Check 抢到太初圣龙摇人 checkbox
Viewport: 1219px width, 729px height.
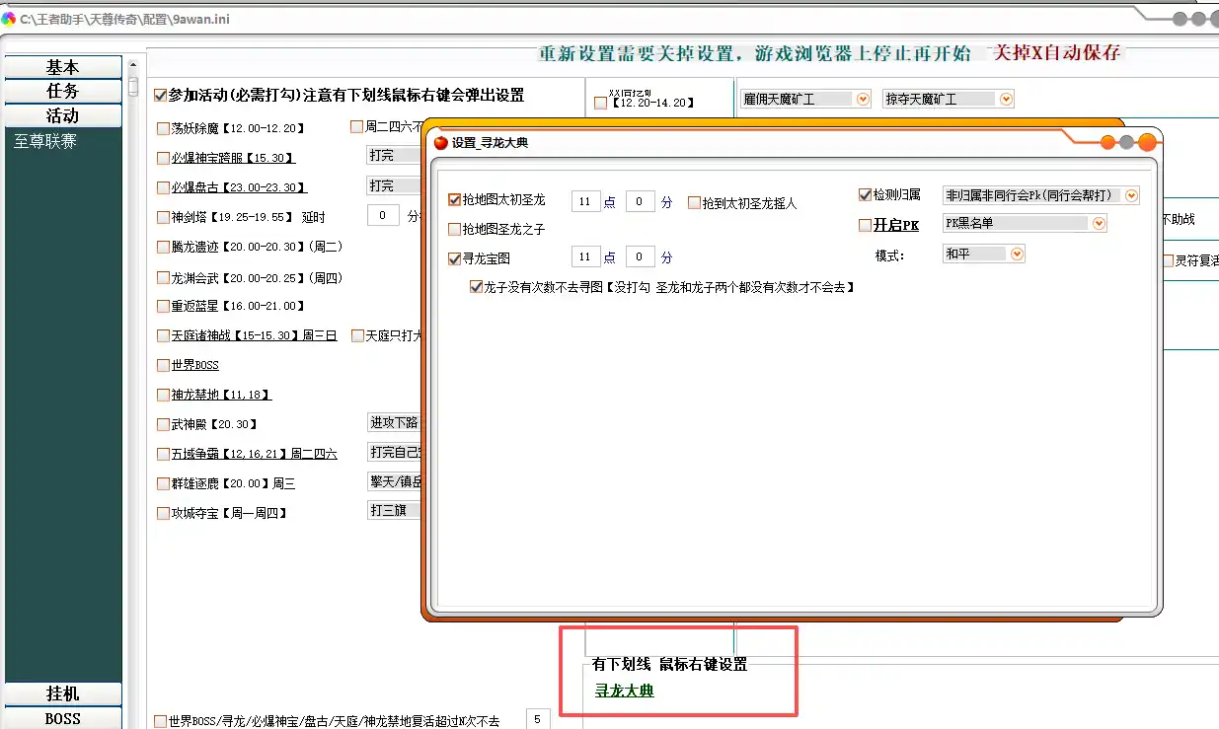pyautogui.click(x=694, y=202)
